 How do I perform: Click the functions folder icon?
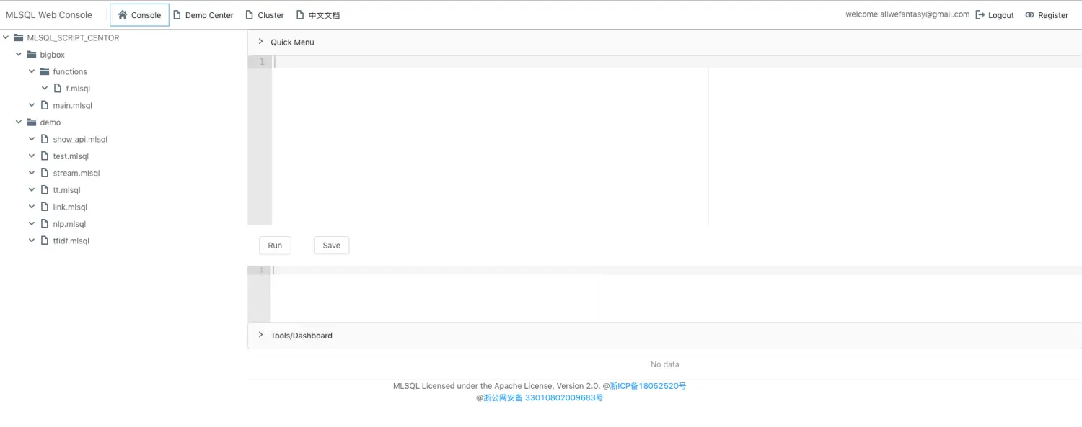tap(45, 71)
